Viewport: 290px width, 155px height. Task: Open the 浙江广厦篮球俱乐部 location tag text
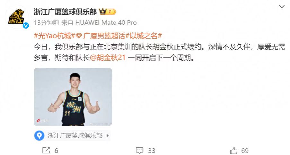[75, 136]
